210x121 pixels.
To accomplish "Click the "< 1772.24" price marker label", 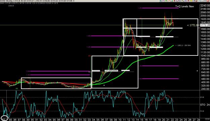I will click(192, 25).
